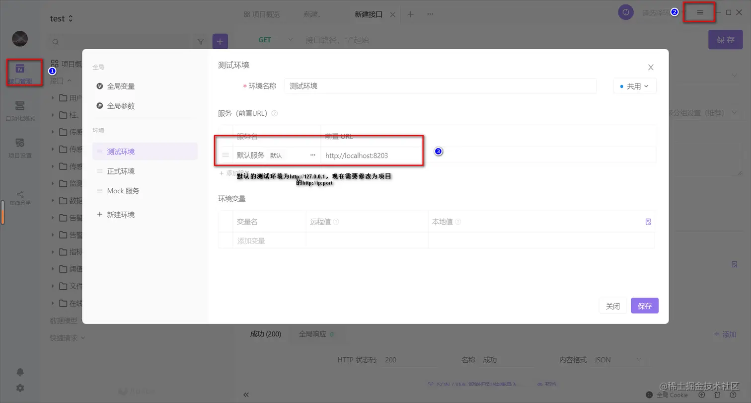
Task: Select 正式环境 in environment list
Action: [x=145, y=171]
